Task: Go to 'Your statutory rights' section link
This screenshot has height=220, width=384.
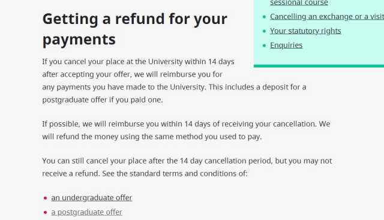Action: click(x=305, y=31)
